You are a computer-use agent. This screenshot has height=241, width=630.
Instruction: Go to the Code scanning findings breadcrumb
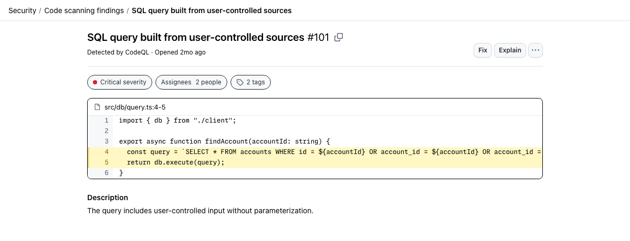tap(84, 10)
